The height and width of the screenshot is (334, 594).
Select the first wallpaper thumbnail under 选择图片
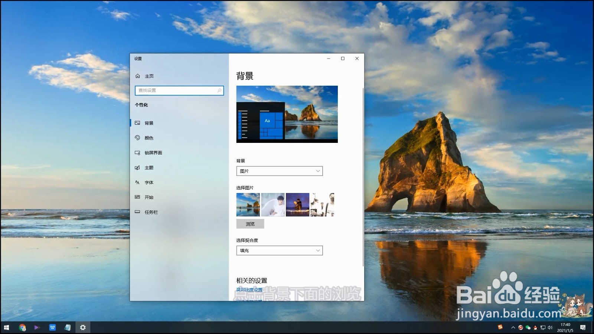tap(248, 204)
